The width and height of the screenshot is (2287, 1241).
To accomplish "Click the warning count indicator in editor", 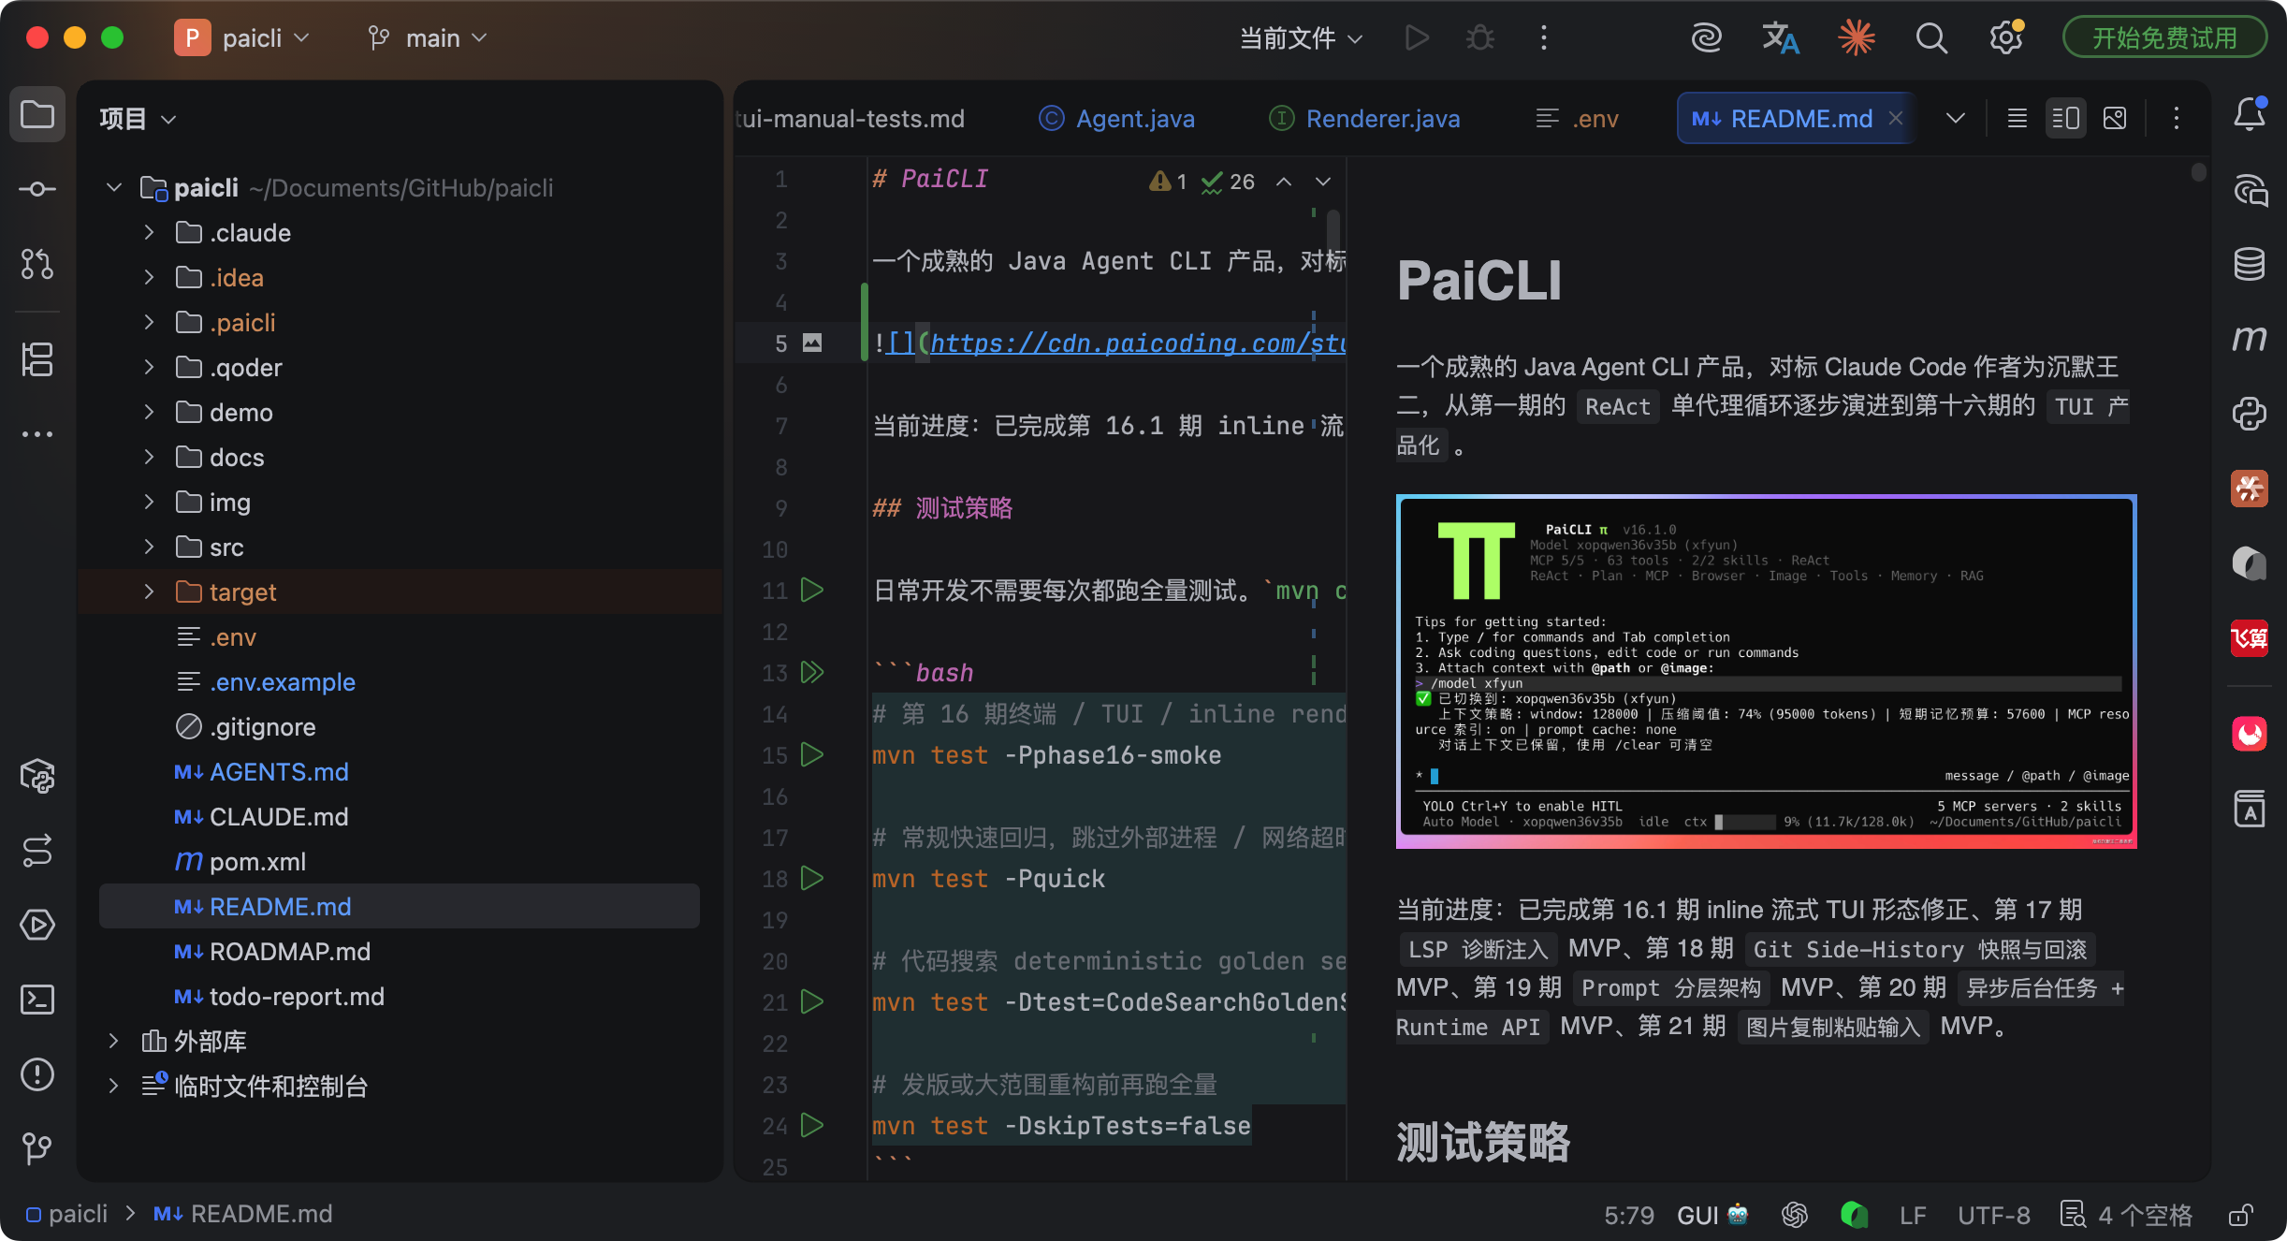I will (x=1169, y=182).
